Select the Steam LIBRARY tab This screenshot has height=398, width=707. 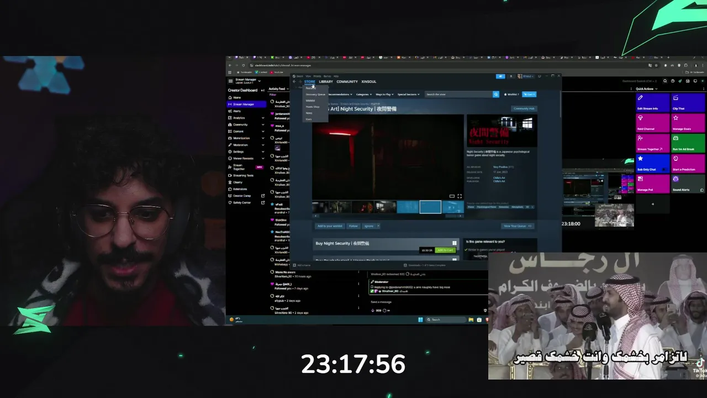[x=326, y=82]
